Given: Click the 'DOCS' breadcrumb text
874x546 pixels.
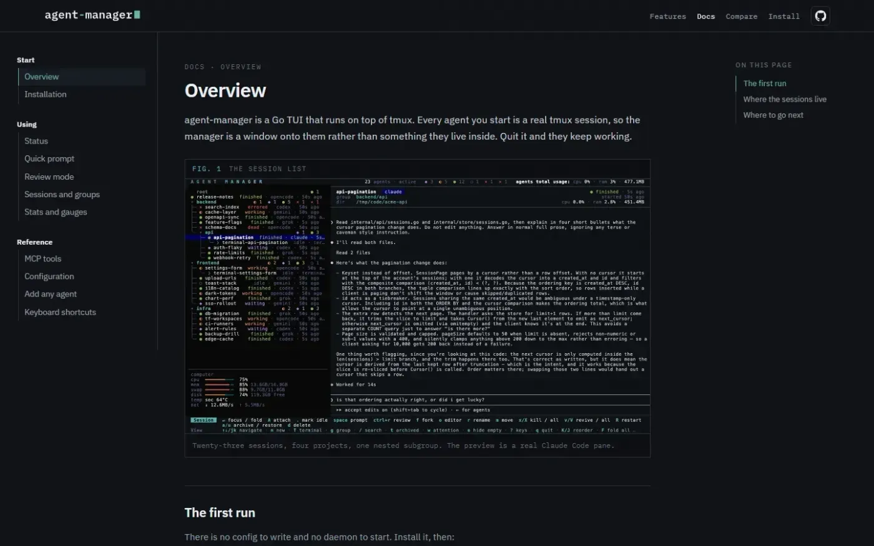Looking at the screenshot, I should tap(194, 67).
